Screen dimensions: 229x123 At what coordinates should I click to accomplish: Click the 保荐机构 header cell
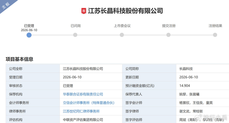(33, 94)
